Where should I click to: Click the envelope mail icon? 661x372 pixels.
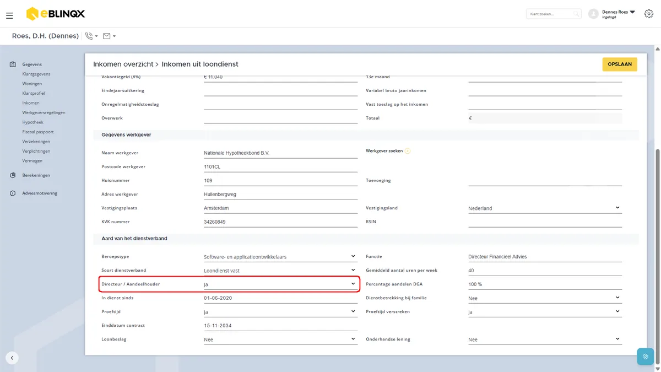pos(106,36)
